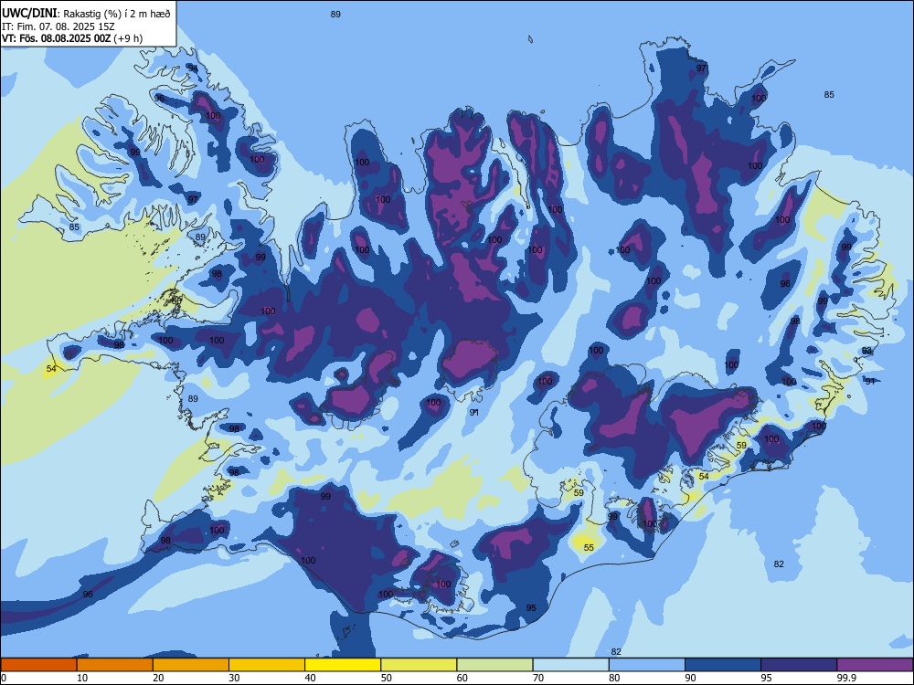Pick the light green 60–70 legend swatch

click(494, 665)
